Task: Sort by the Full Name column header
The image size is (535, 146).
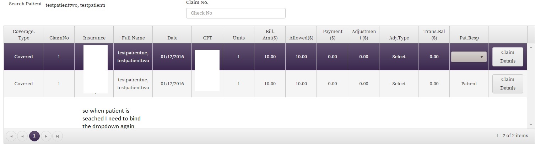Action: coord(133,38)
